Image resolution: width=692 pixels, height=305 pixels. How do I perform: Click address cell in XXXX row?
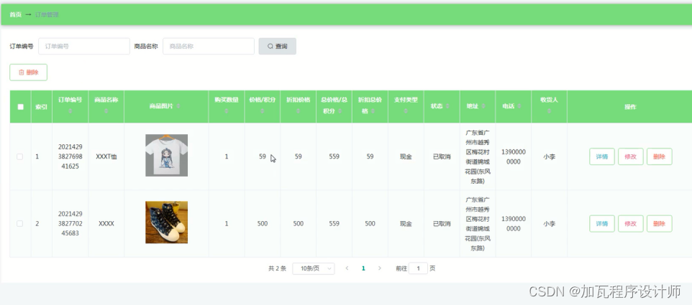coord(478,224)
